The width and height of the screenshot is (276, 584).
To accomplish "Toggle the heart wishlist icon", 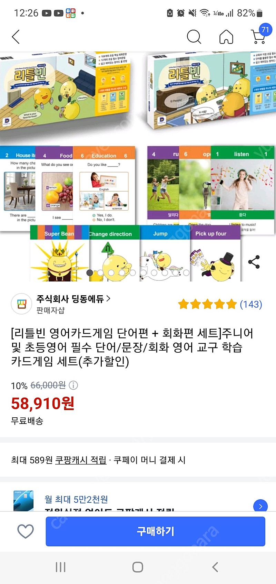I will tap(26, 531).
